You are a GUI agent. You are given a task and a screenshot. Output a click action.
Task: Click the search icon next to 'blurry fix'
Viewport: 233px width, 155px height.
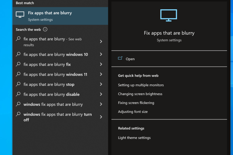pyautogui.click(x=18, y=64)
